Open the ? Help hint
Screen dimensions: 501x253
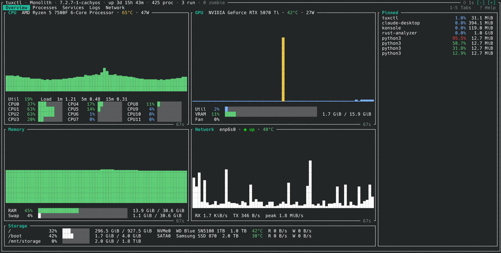point(487,8)
